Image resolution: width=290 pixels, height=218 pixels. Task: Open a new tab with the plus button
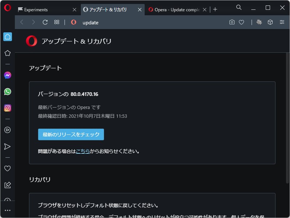pyautogui.click(x=215, y=9)
